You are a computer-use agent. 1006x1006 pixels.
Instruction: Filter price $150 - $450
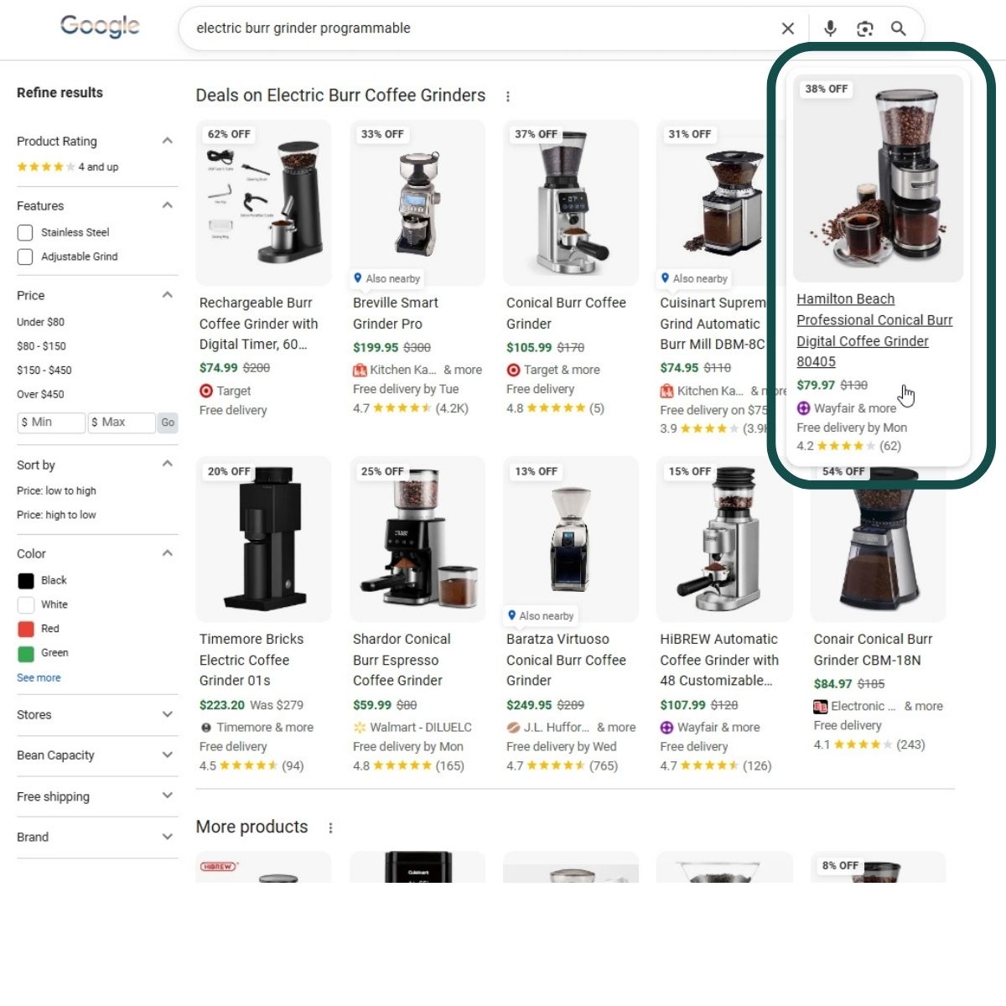[x=44, y=370]
